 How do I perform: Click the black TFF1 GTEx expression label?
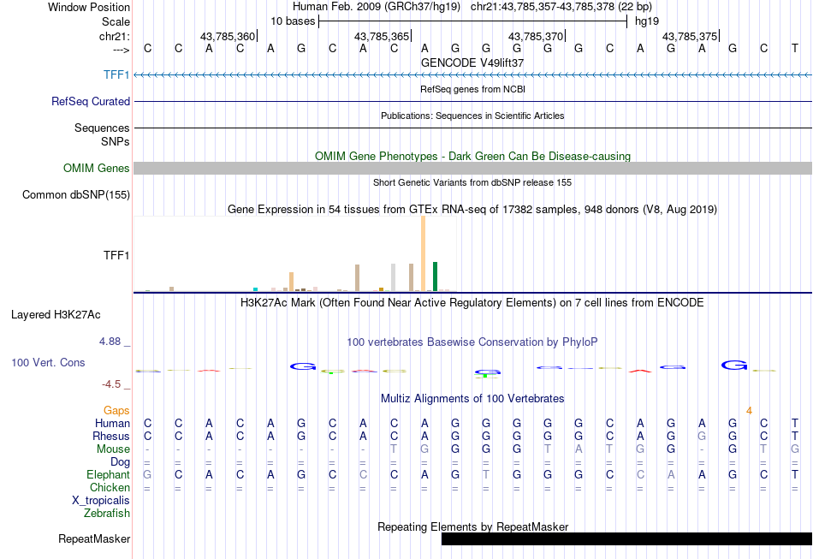coord(116,255)
